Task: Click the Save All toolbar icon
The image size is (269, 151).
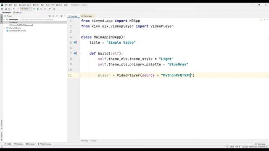Action: click(5, 9)
